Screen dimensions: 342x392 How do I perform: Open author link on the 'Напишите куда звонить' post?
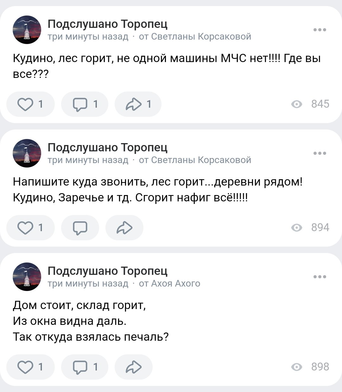[195, 160]
